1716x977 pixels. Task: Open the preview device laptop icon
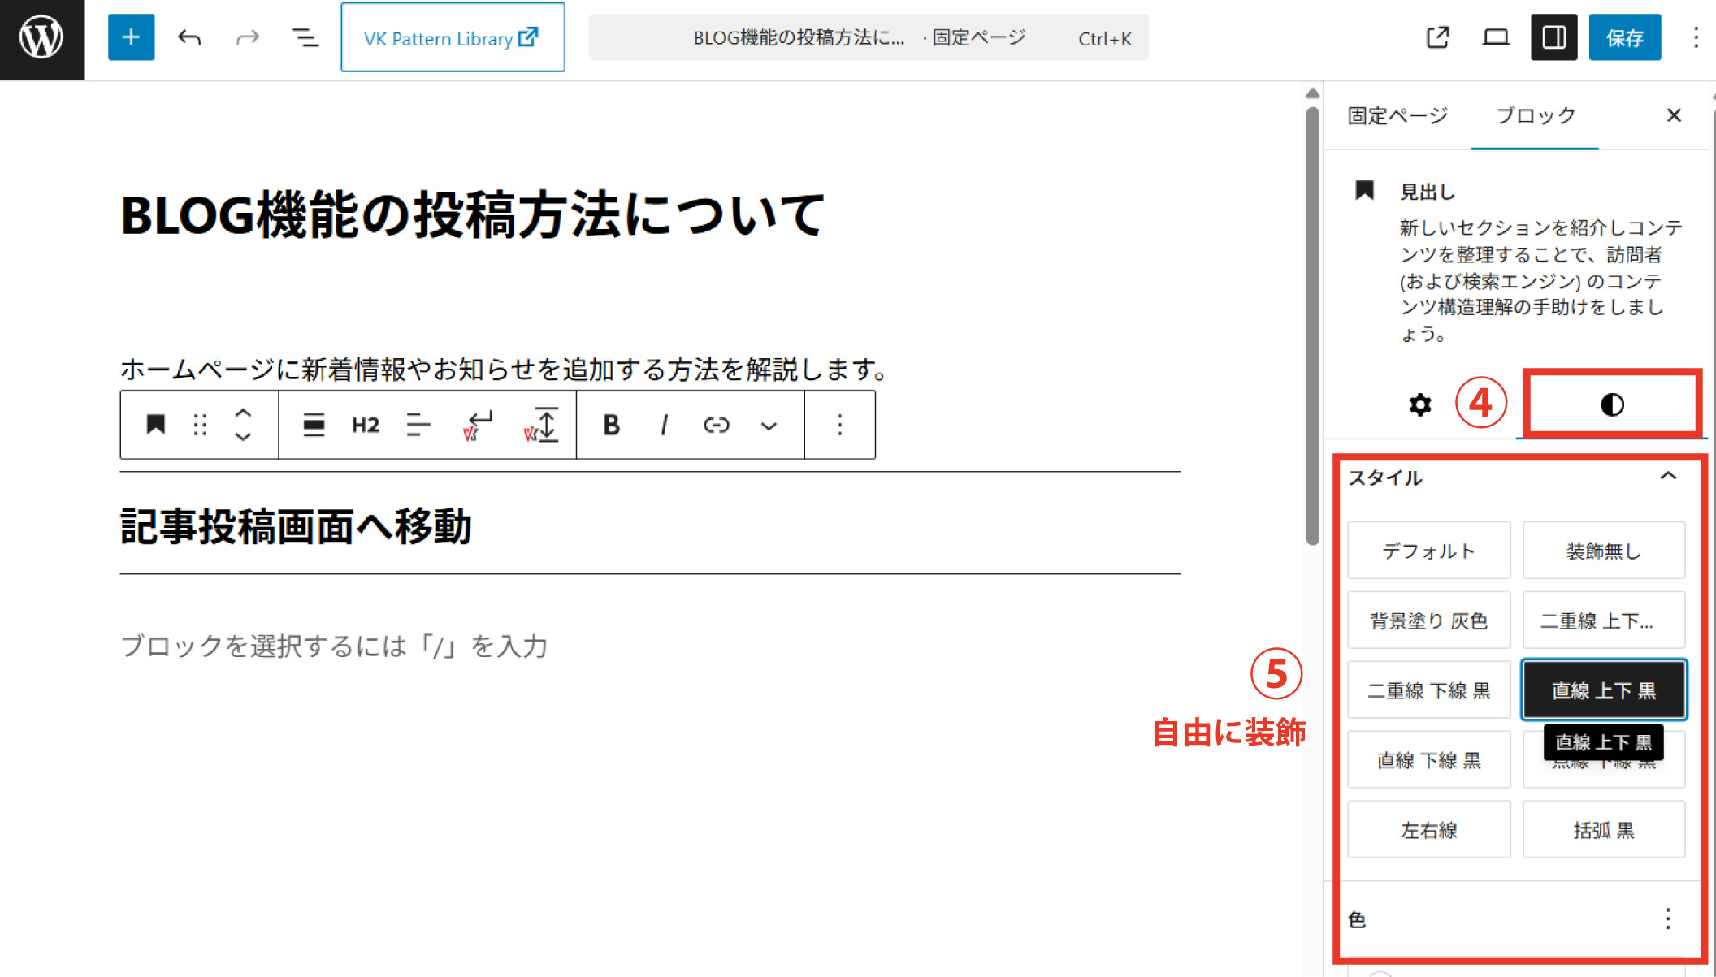click(1495, 37)
